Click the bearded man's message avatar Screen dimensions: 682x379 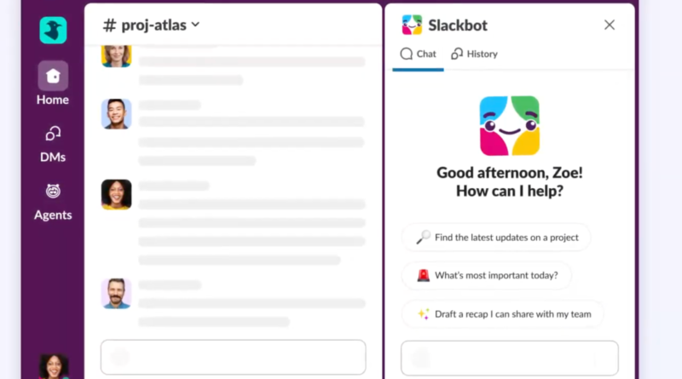click(x=116, y=293)
